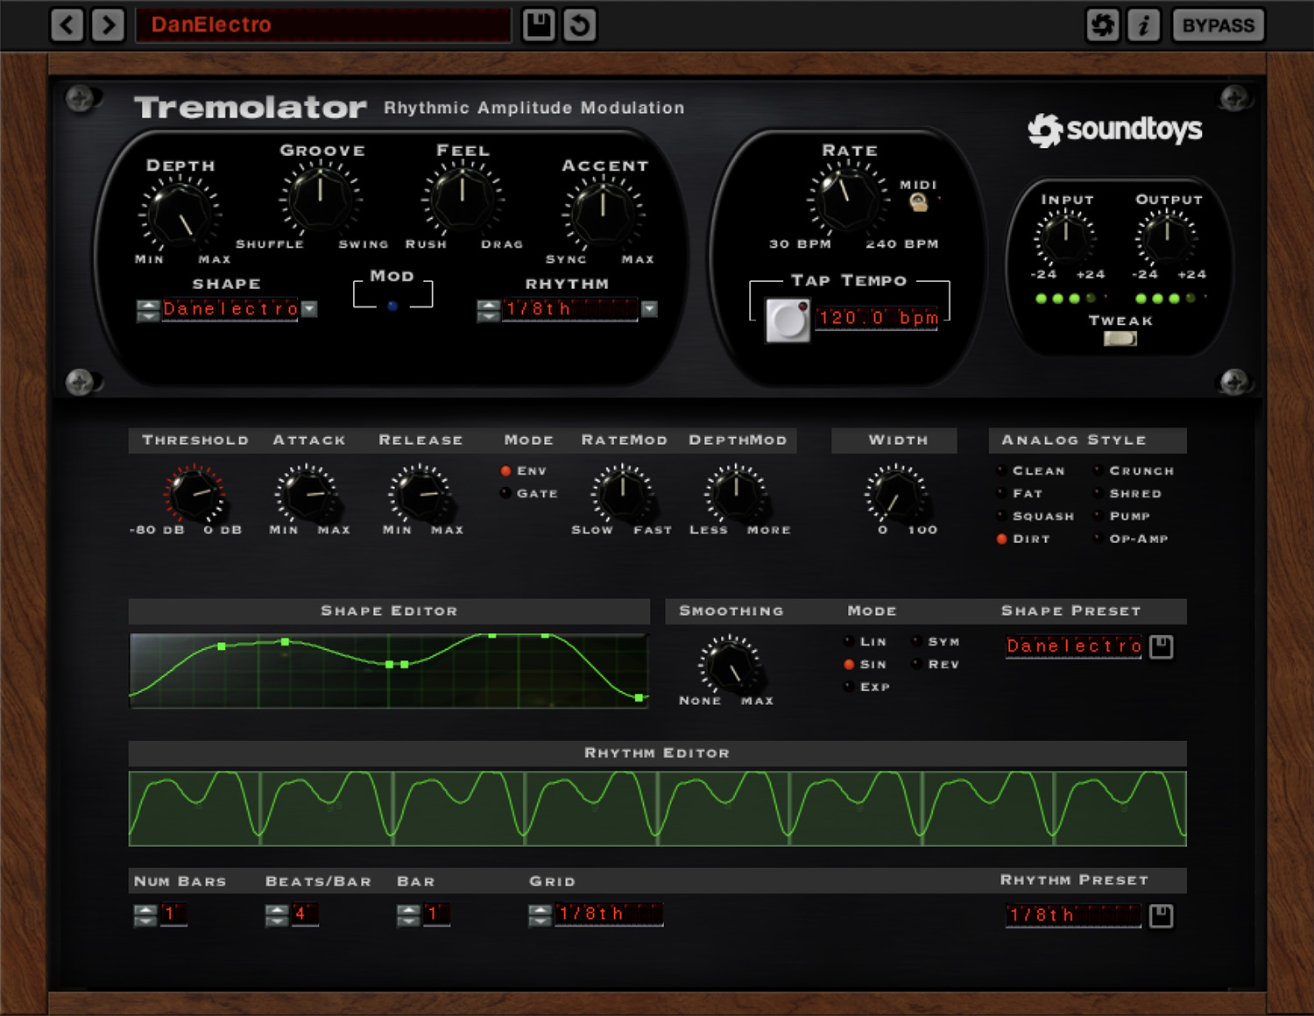Screen dimensions: 1314x1016
Task: Go to the previous preset arrow
Action: tap(67, 25)
